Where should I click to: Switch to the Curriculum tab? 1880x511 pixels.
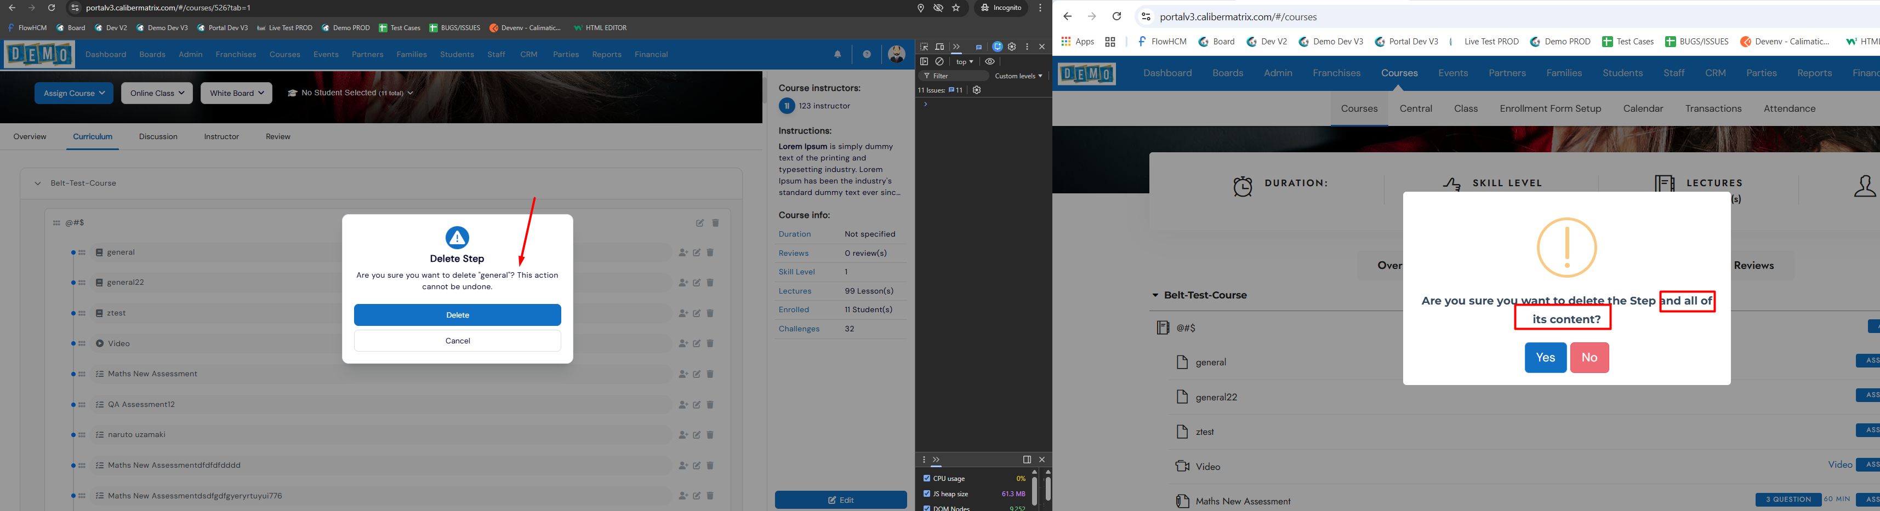point(93,137)
